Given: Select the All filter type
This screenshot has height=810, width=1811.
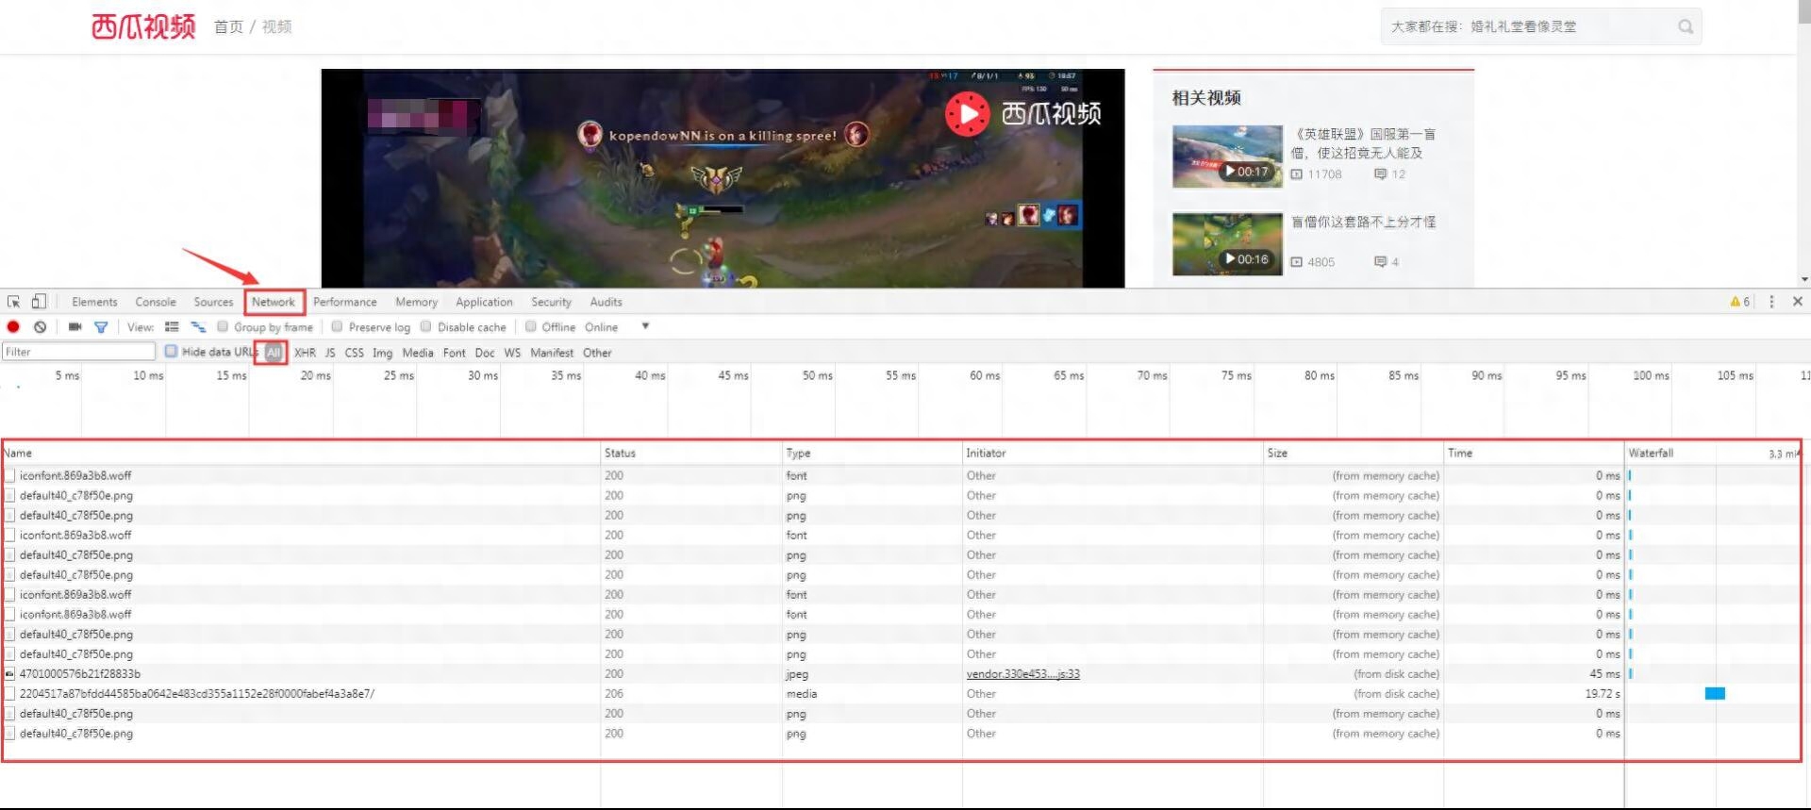Looking at the screenshot, I should point(274,353).
